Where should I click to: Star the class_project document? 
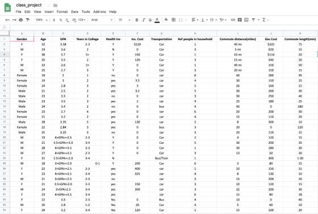coord(49,5)
